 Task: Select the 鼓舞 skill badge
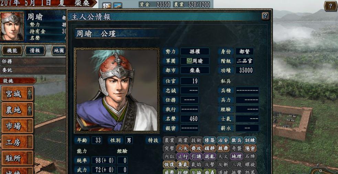223,148
